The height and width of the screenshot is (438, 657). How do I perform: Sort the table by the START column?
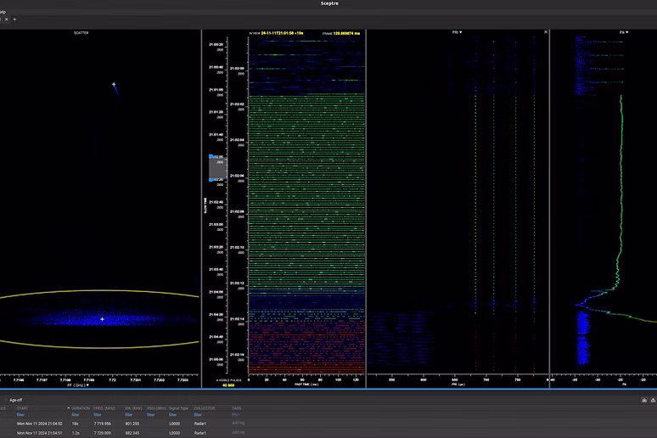coord(22,408)
